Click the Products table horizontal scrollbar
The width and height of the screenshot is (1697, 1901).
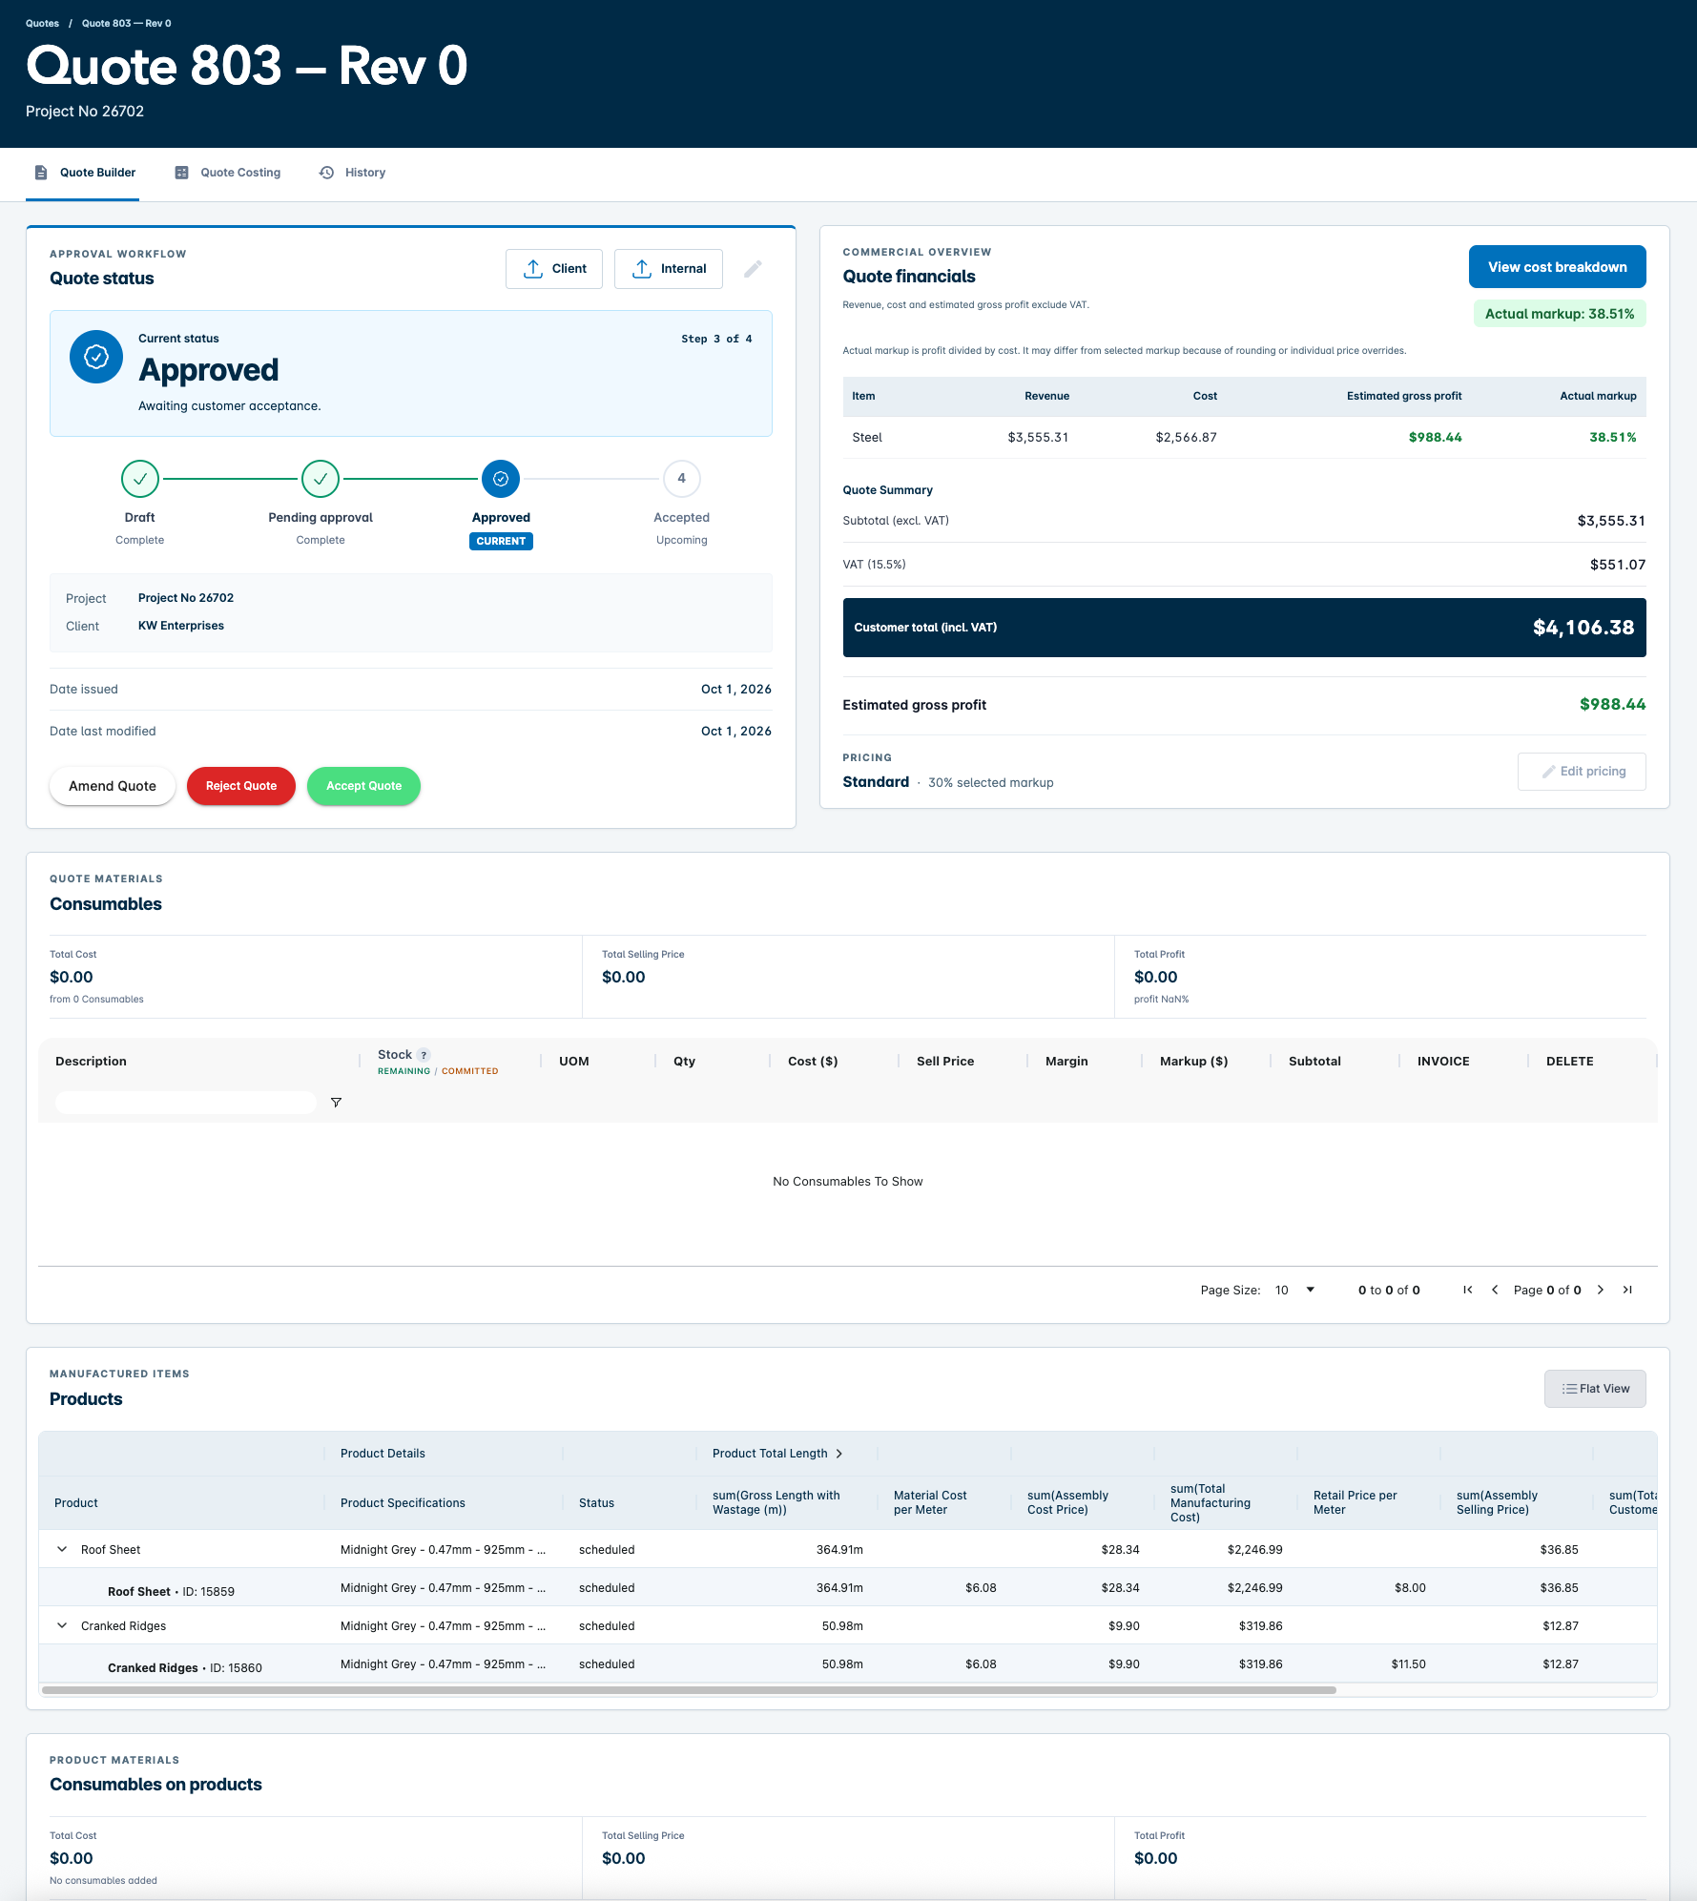pyautogui.click(x=689, y=1690)
